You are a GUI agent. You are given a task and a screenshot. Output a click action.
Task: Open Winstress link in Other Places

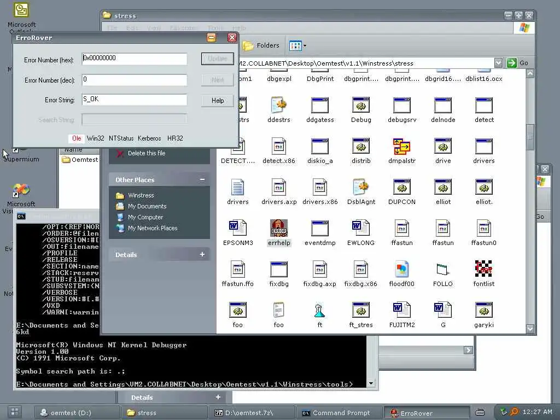pos(141,195)
